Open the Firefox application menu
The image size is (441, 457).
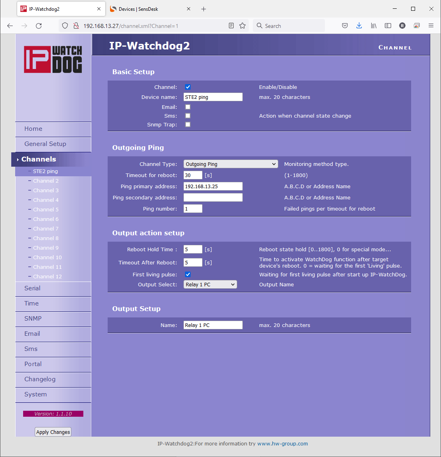[431, 26]
